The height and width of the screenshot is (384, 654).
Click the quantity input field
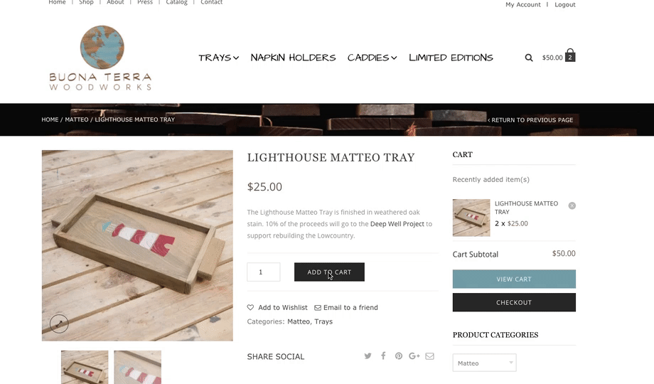[264, 272]
